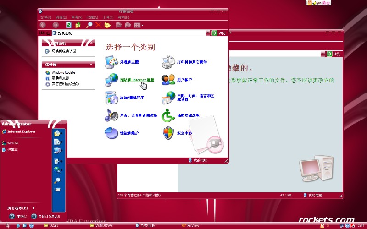Click 关闭计算机 Shut Down button
367x229 pixels.
45,216
